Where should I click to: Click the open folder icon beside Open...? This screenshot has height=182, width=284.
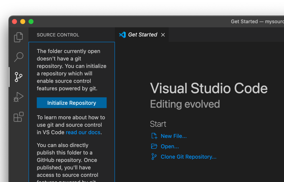tap(154, 146)
